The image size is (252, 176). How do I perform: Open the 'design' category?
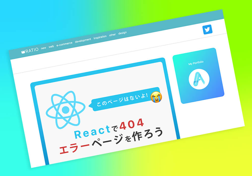(x=122, y=33)
